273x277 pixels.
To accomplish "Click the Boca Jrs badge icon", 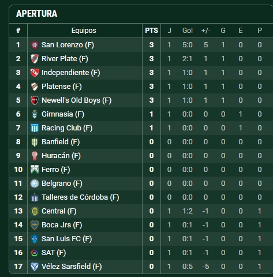I will (35, 225).
